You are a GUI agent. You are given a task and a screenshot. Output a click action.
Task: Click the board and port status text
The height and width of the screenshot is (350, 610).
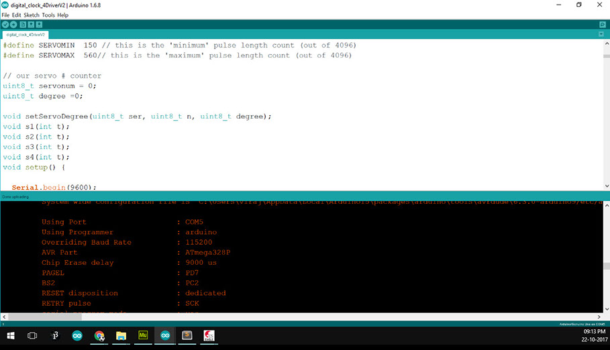[x=582, y=324]
